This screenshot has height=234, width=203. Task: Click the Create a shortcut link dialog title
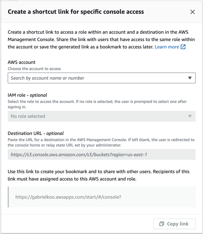click(76, 12)
